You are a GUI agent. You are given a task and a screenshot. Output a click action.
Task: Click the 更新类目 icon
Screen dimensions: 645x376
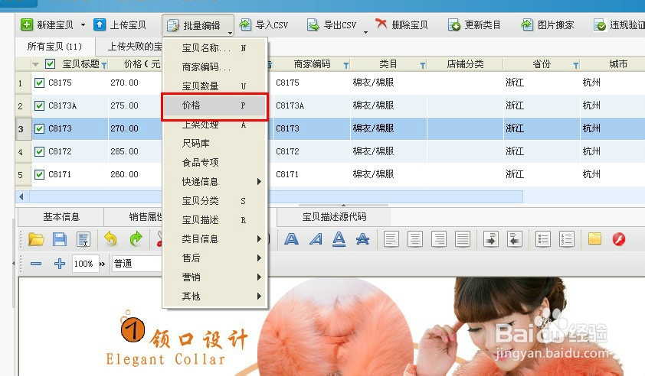click(x=454, y=24)
